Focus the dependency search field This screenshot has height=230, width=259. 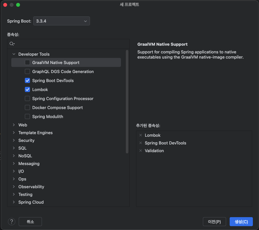(68, 44)
